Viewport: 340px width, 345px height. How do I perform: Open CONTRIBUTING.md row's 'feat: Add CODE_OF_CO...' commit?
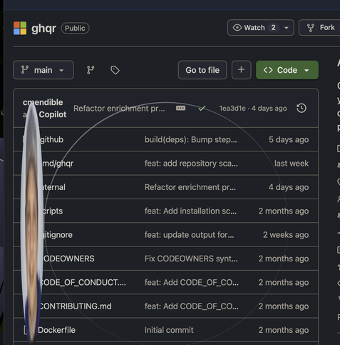click(x=192, y=306)
